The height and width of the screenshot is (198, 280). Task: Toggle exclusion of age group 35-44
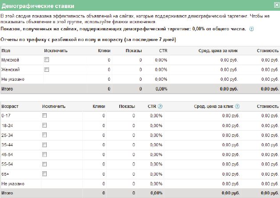click(x=44, y=145)
